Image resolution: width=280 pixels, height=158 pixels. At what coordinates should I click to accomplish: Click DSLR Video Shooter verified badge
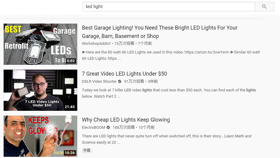pyautogui.click(x=120, y=82)
